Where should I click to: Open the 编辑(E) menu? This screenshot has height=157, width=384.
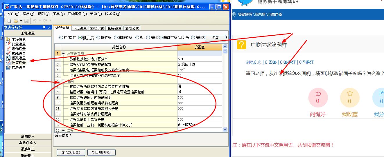[x=28, y=14]
